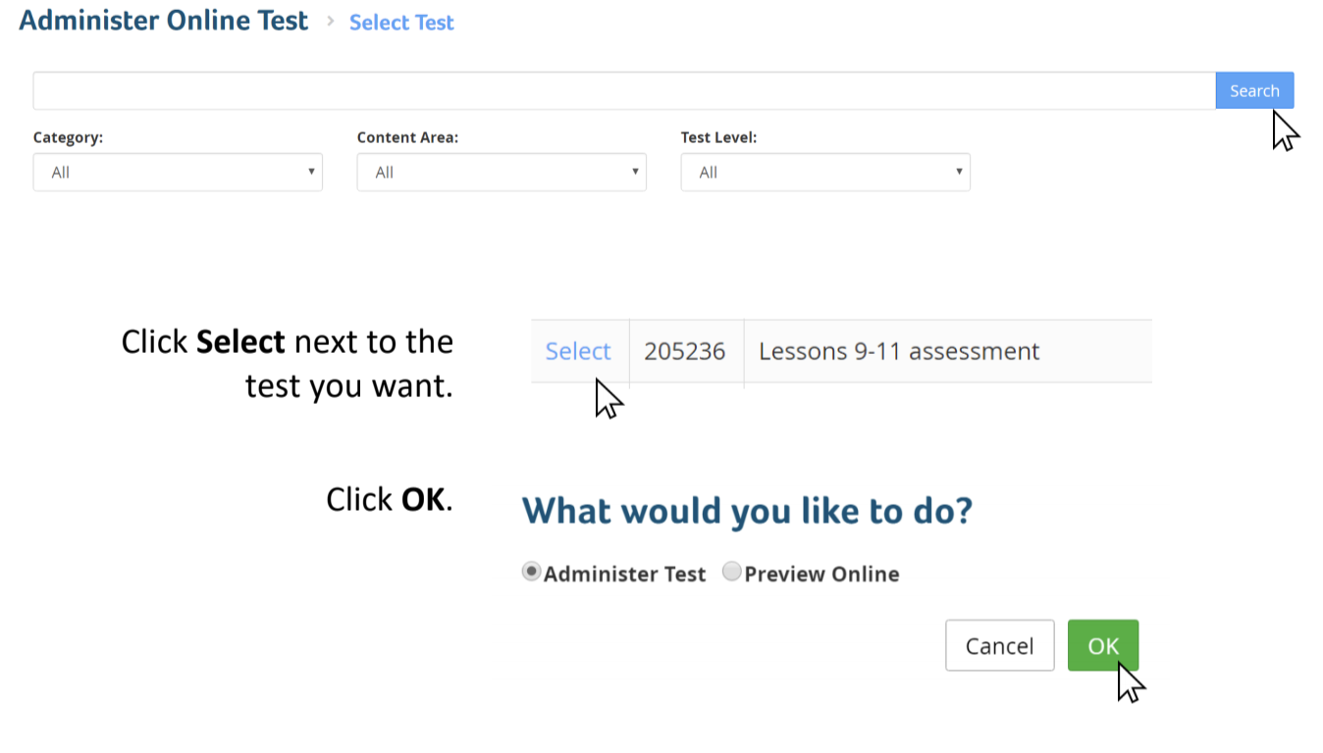The image size is (1323, 753).
Task: Choose the Administer Test radio button
Action: point(531,572)
